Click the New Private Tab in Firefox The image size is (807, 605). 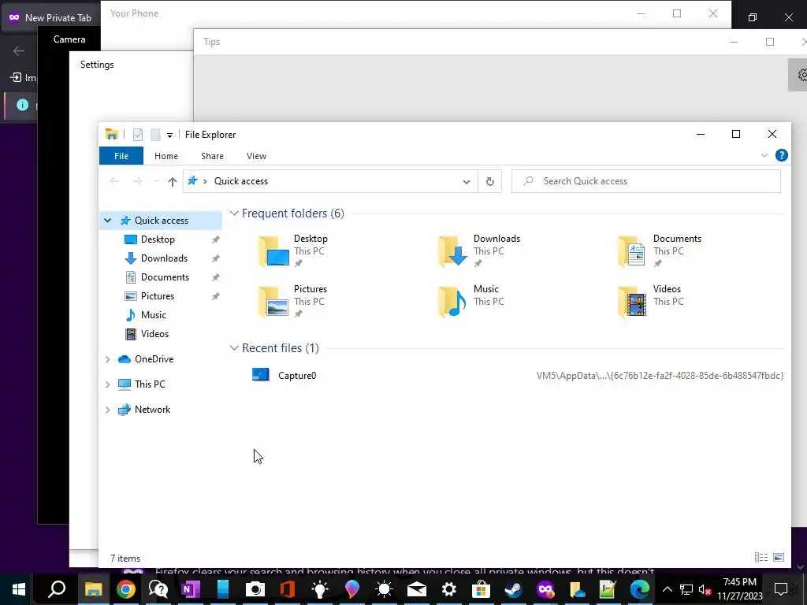click(x=50, y=17)
